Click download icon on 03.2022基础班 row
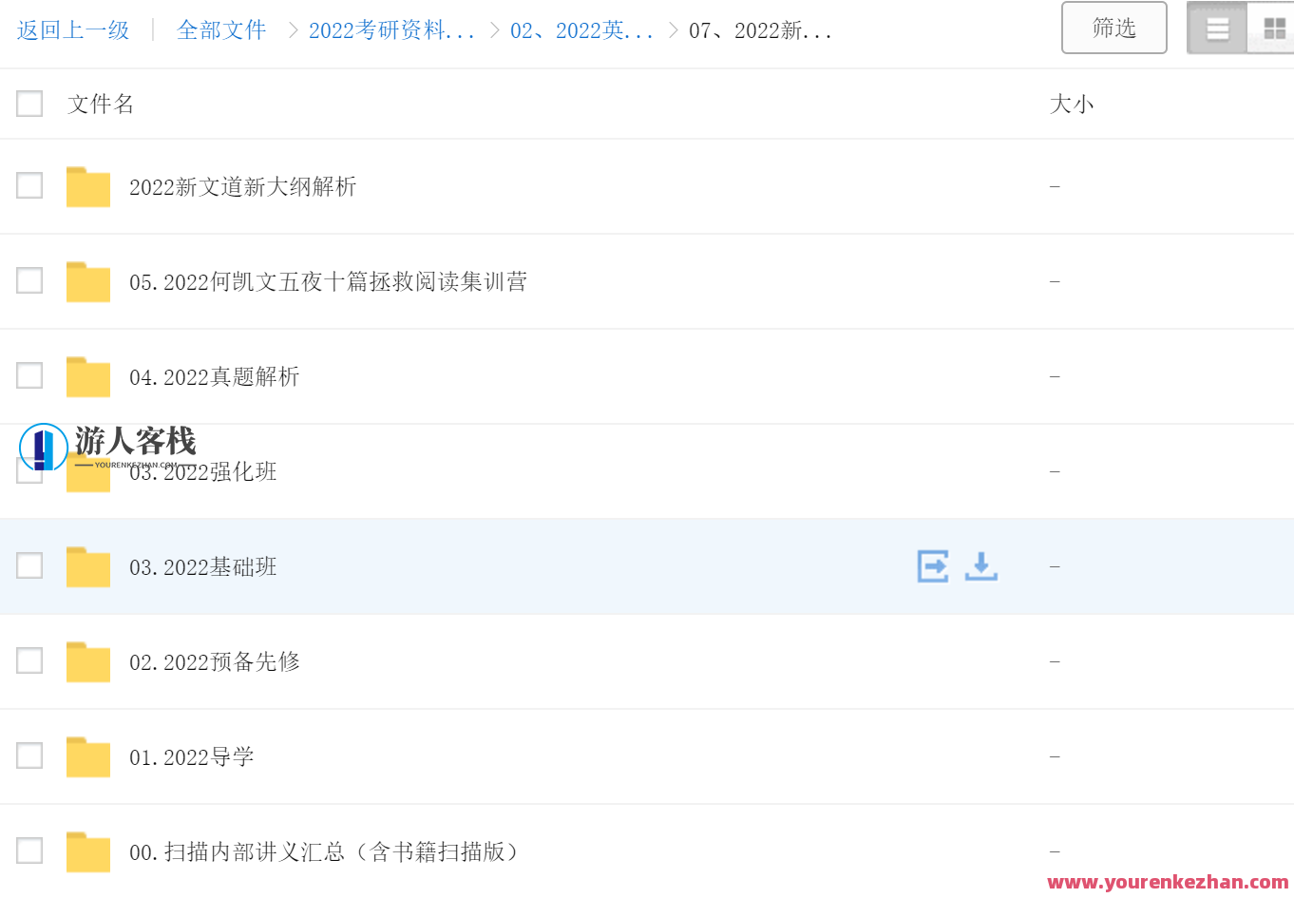Viewport: 1294px width, 898px height. [x=981, y=566]
